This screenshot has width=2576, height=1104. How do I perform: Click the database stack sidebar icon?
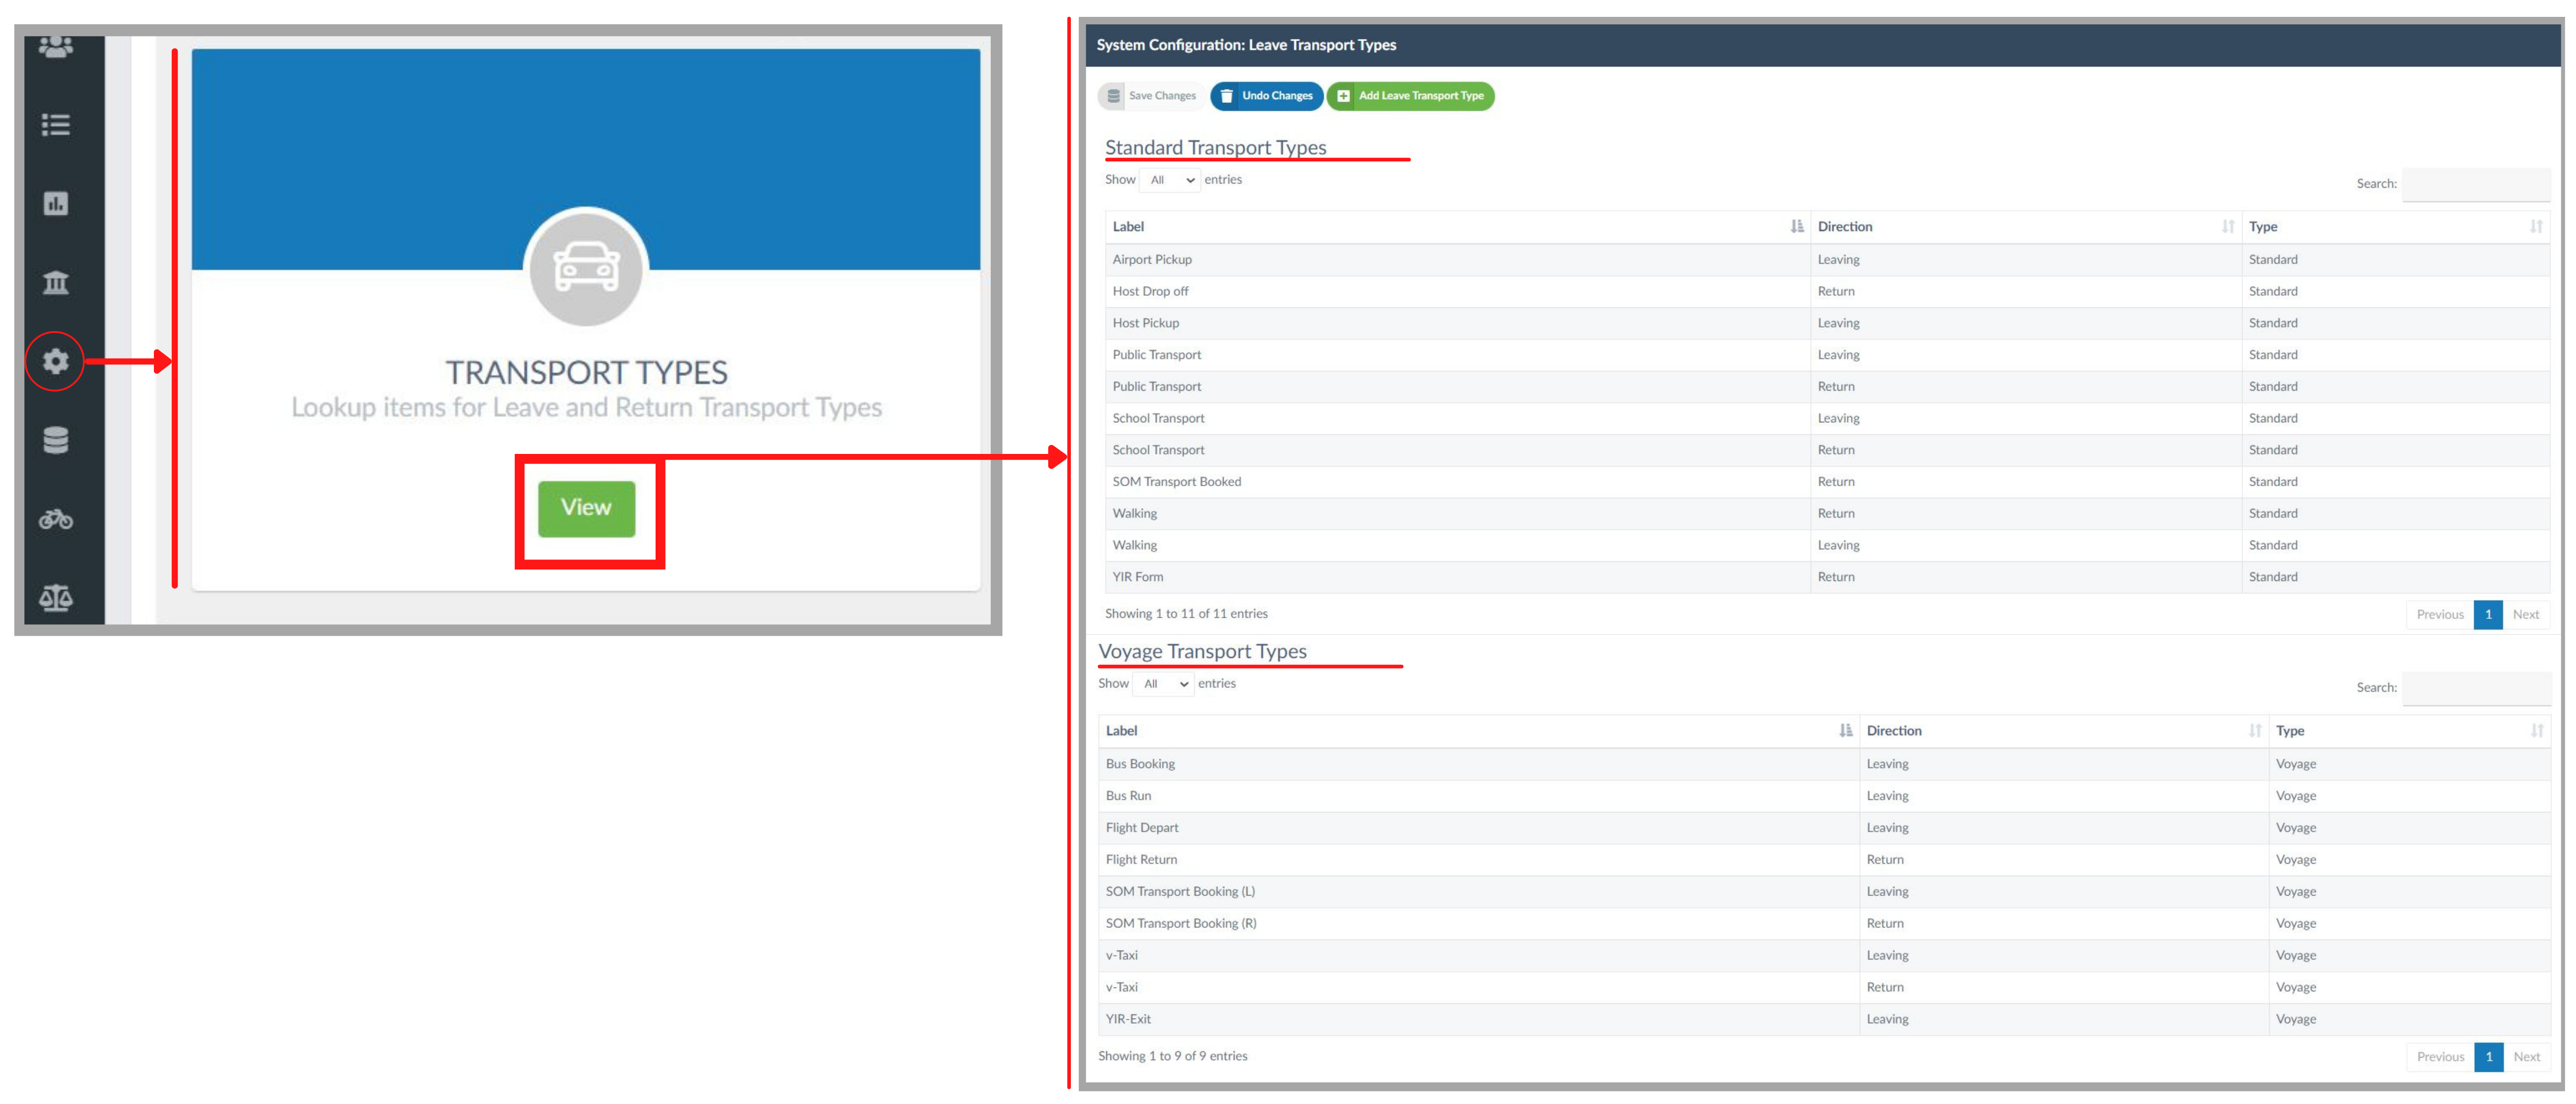point(56,440)
